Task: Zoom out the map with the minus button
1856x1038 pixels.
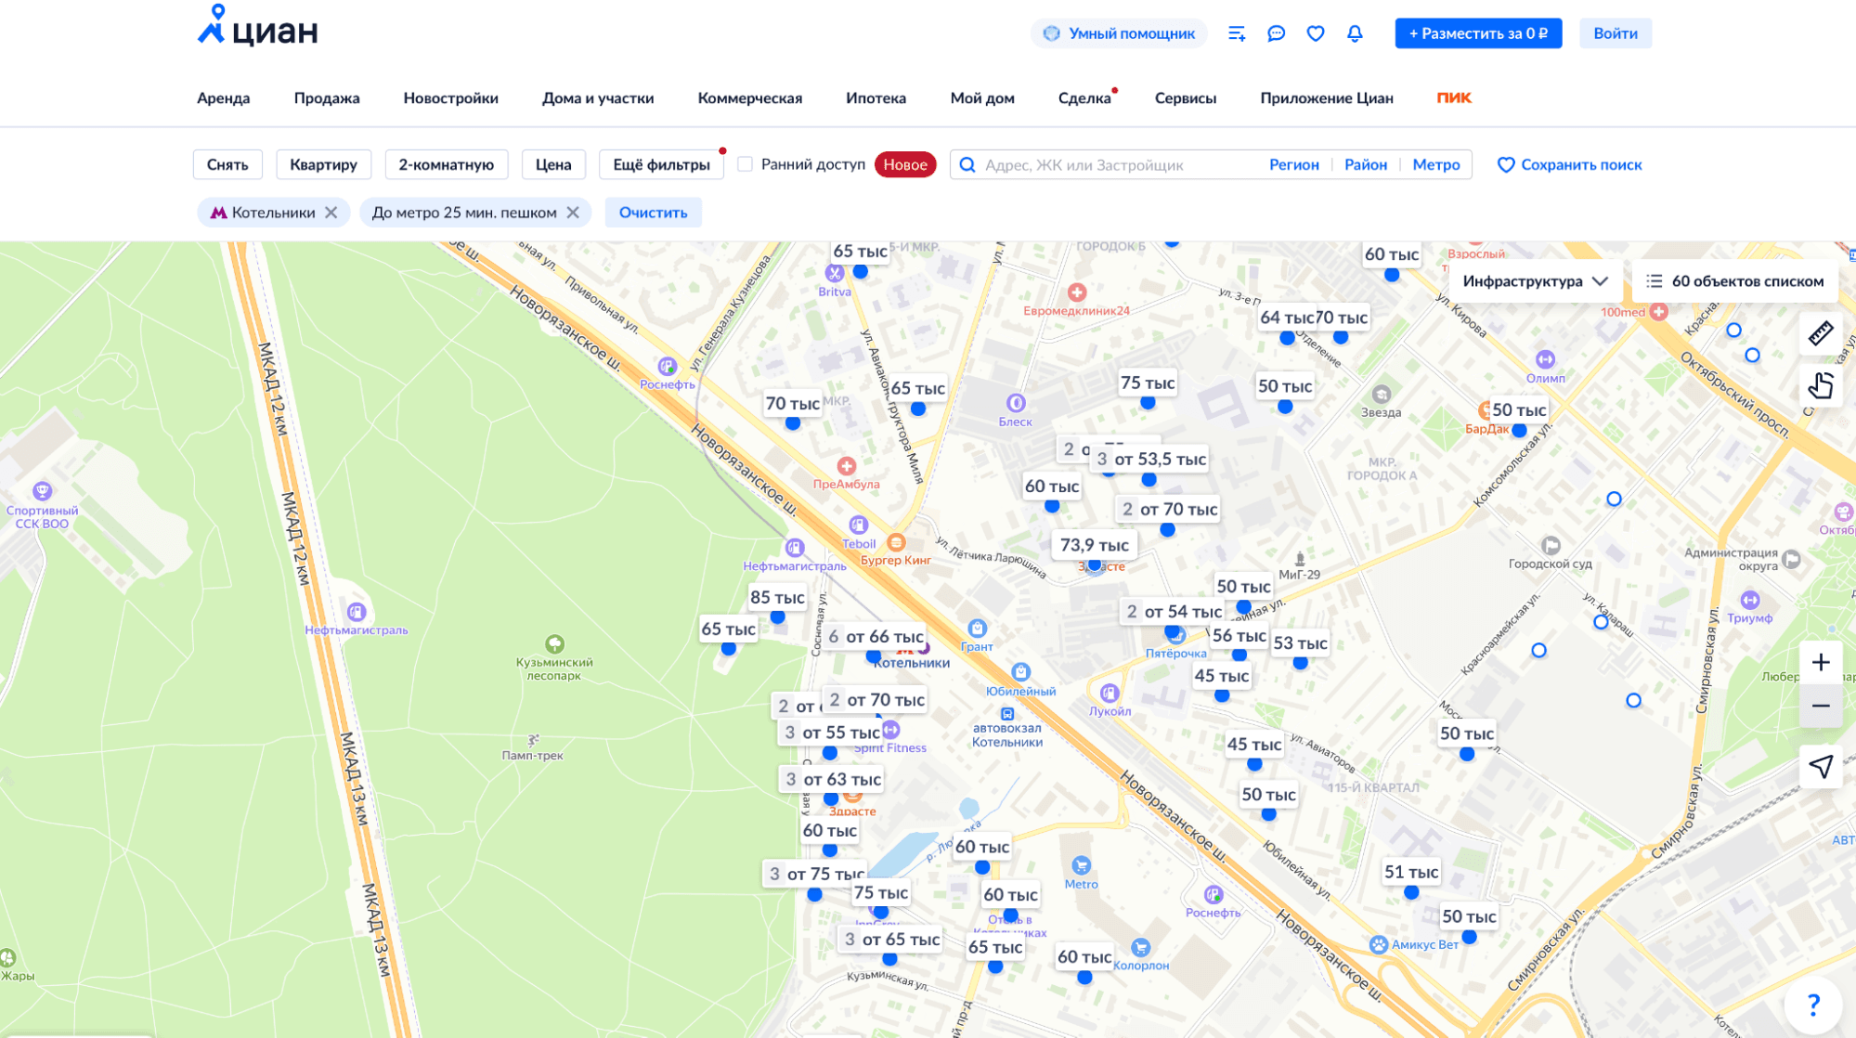Action: pos(1820,706)
